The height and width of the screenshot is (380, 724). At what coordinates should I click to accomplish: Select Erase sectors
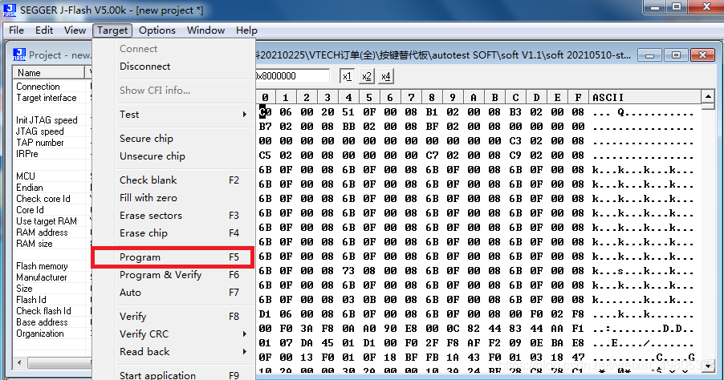pos(173,216)
